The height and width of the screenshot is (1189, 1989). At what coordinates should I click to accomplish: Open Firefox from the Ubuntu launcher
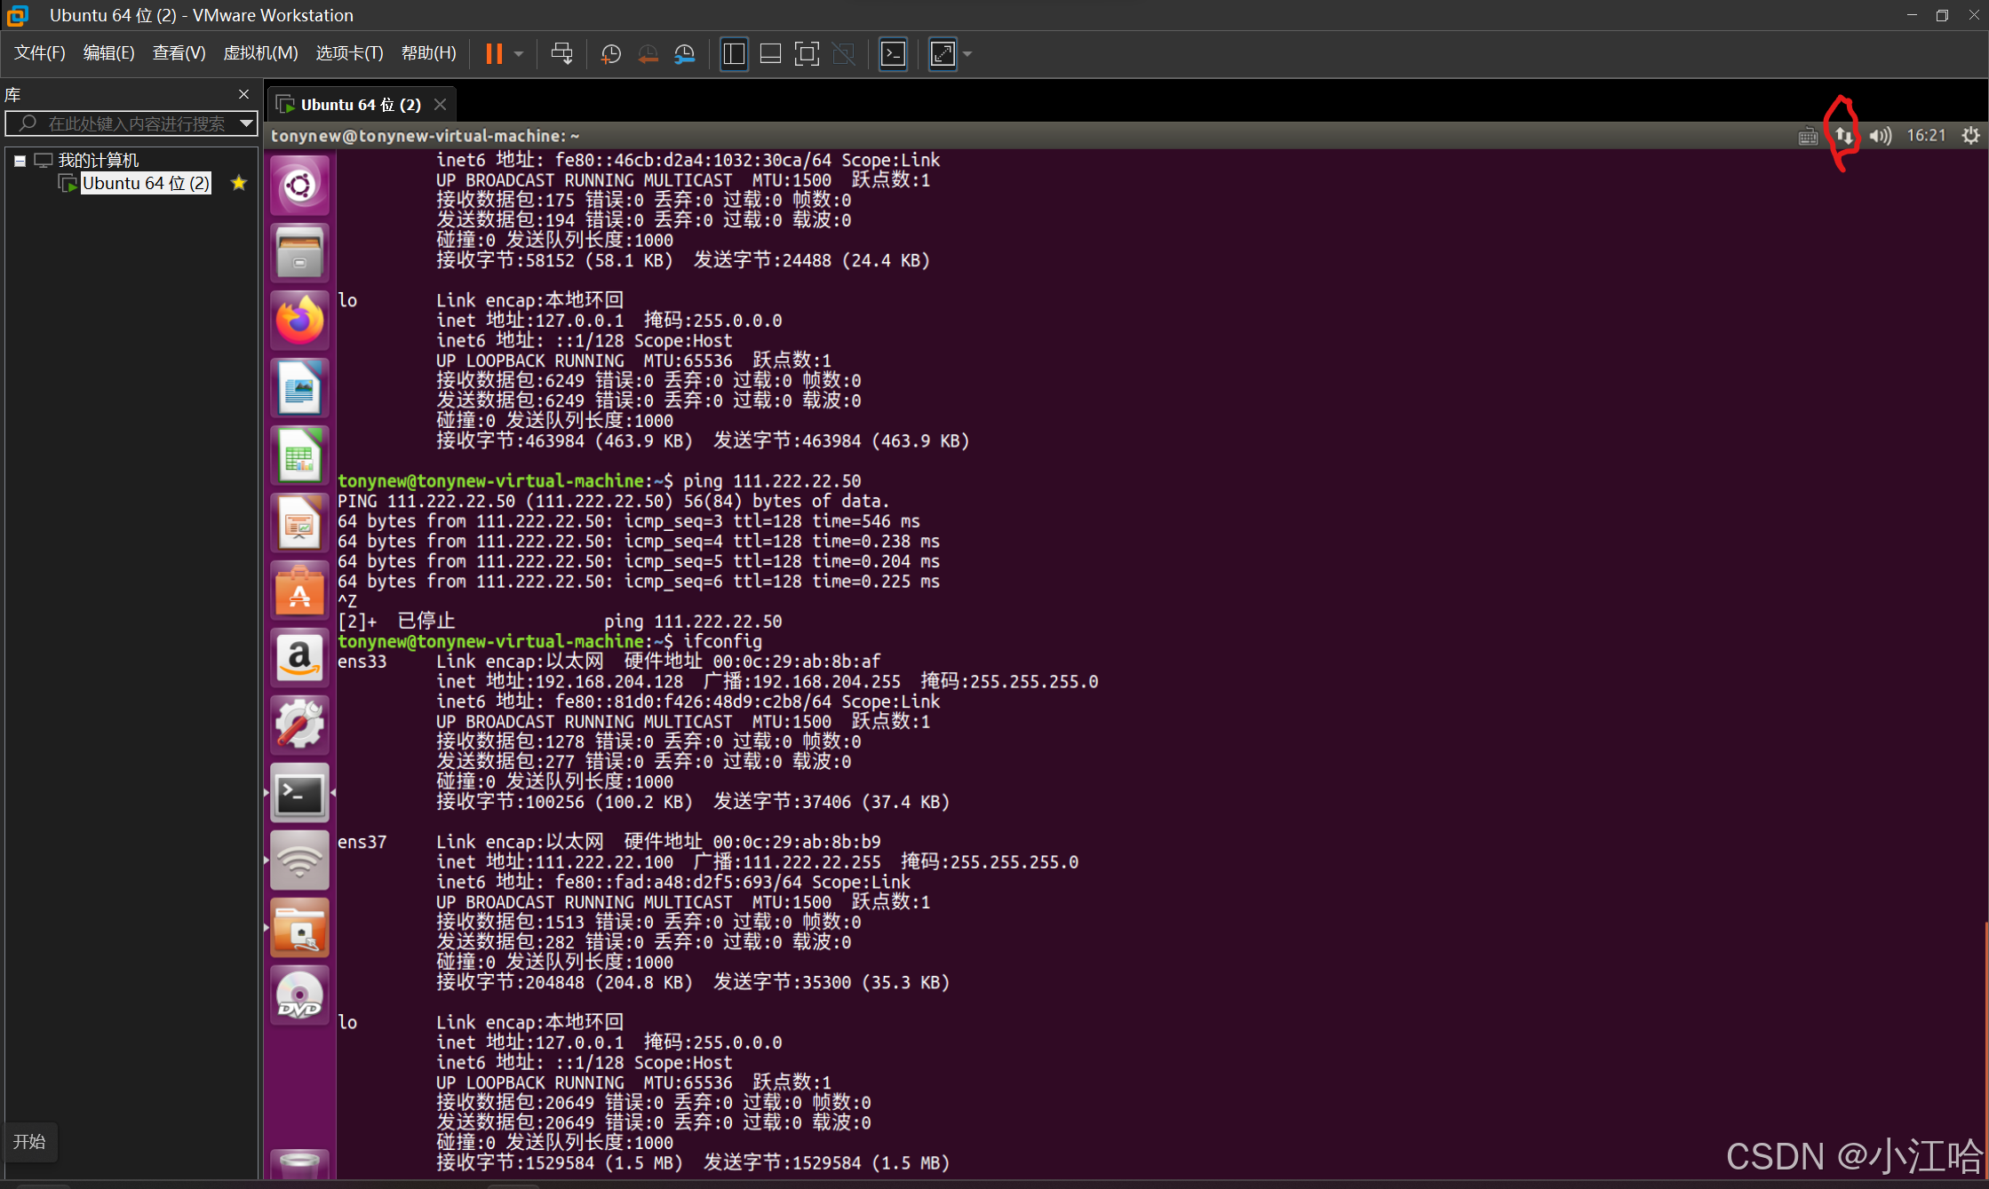[x=299, y=321]
